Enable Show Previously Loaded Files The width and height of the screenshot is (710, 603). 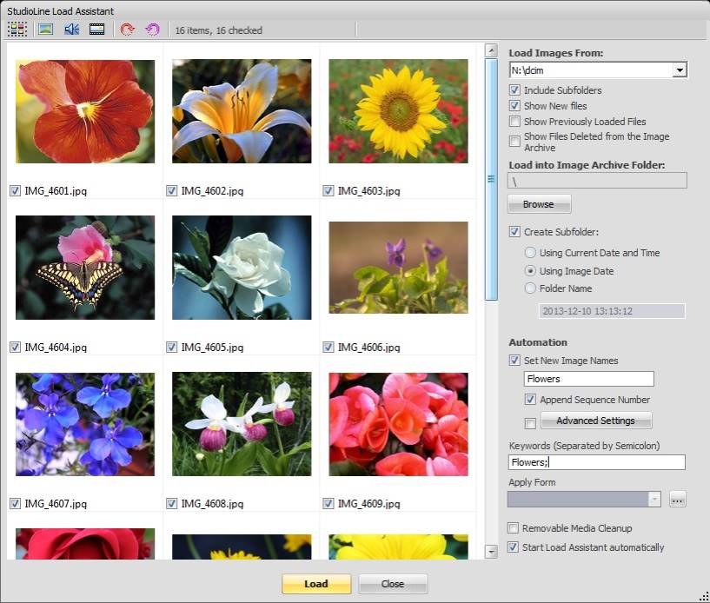514,122
